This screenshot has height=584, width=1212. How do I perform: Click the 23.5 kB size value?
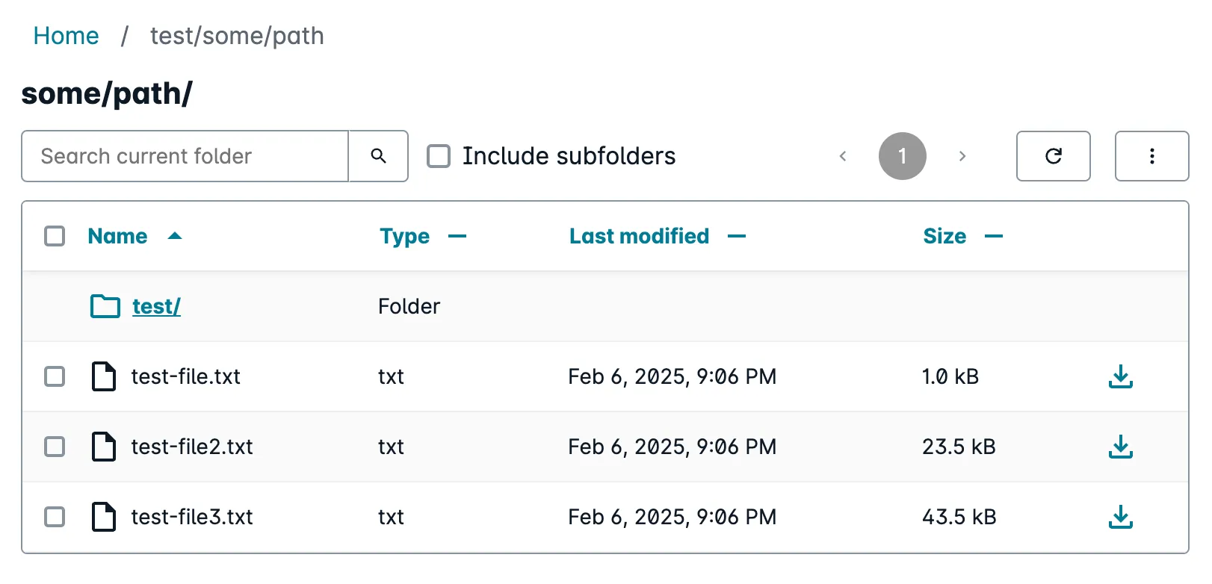tap(959, 447)
